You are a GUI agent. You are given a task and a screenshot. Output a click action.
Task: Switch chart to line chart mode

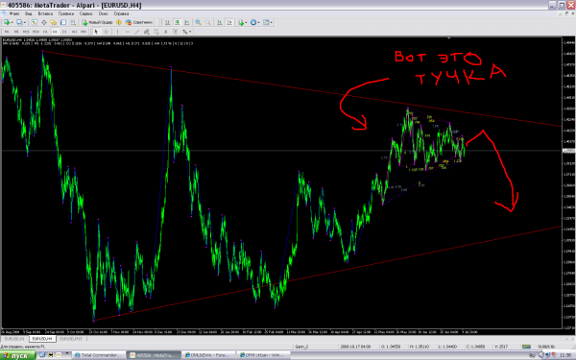186,22
